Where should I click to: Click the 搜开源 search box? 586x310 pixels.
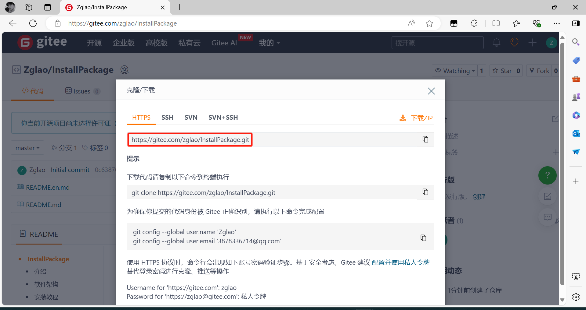coord(437,43)
